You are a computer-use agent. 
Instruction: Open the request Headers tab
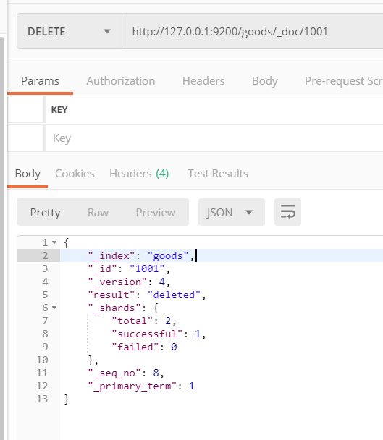click(x=203, y=81)
